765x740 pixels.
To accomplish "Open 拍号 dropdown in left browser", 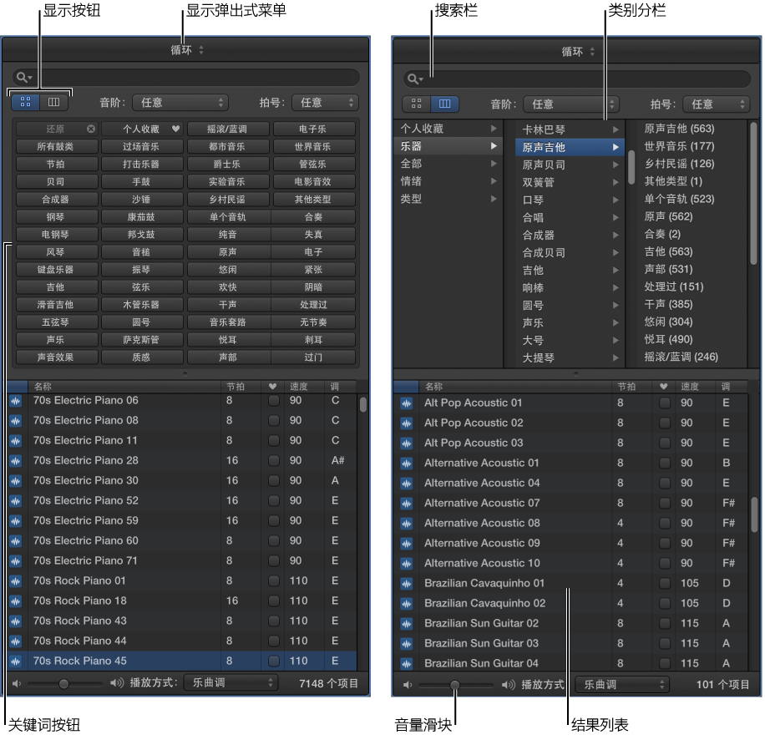I will (x=325, y=103).
